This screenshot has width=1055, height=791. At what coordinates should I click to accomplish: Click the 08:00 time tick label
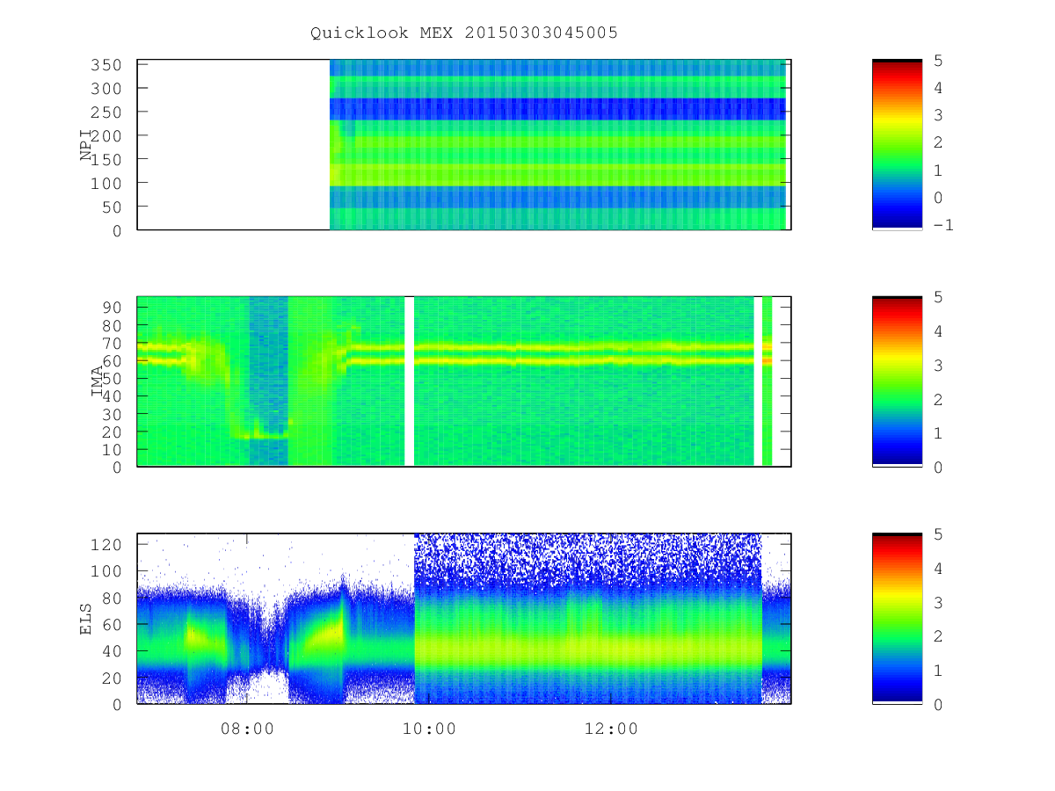[247, 729]
